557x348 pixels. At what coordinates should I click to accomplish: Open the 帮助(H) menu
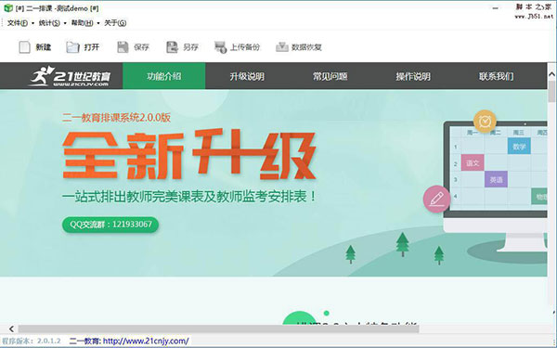pyautogui.click(x=82, y=23)
